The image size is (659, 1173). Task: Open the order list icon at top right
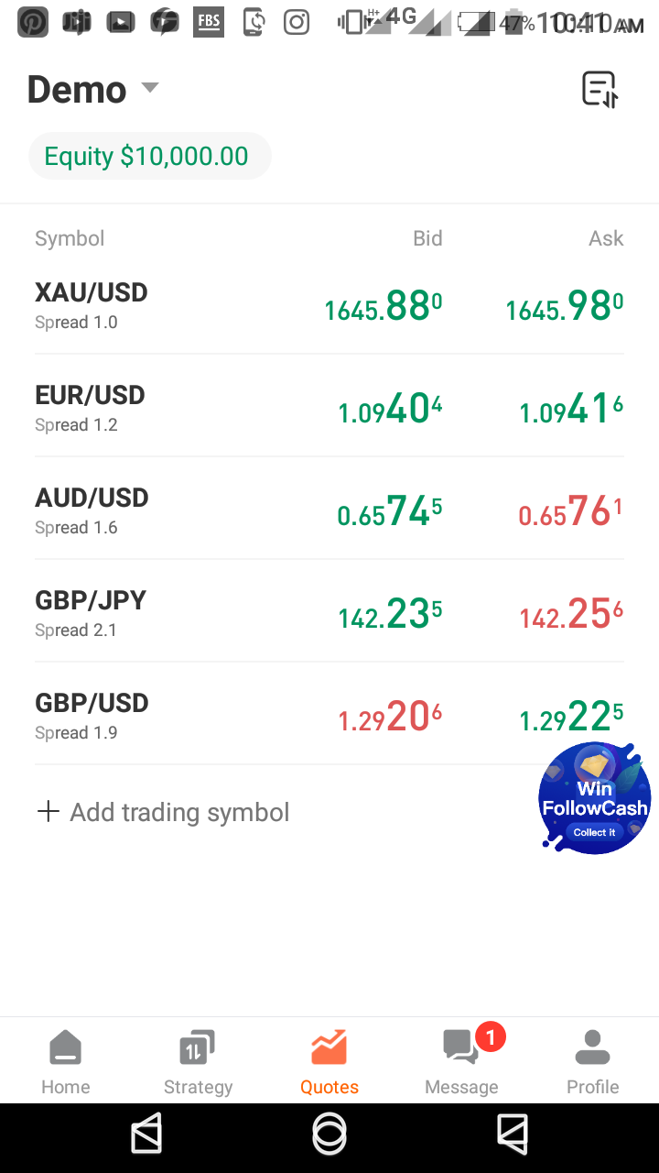click(x=600, y=90)
